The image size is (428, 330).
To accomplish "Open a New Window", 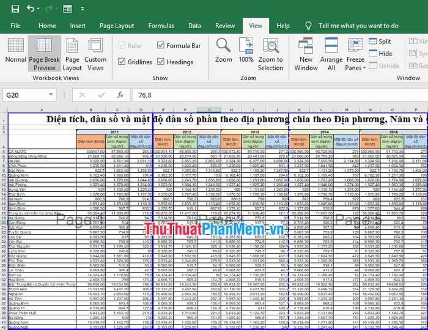I will coord(306,54).
